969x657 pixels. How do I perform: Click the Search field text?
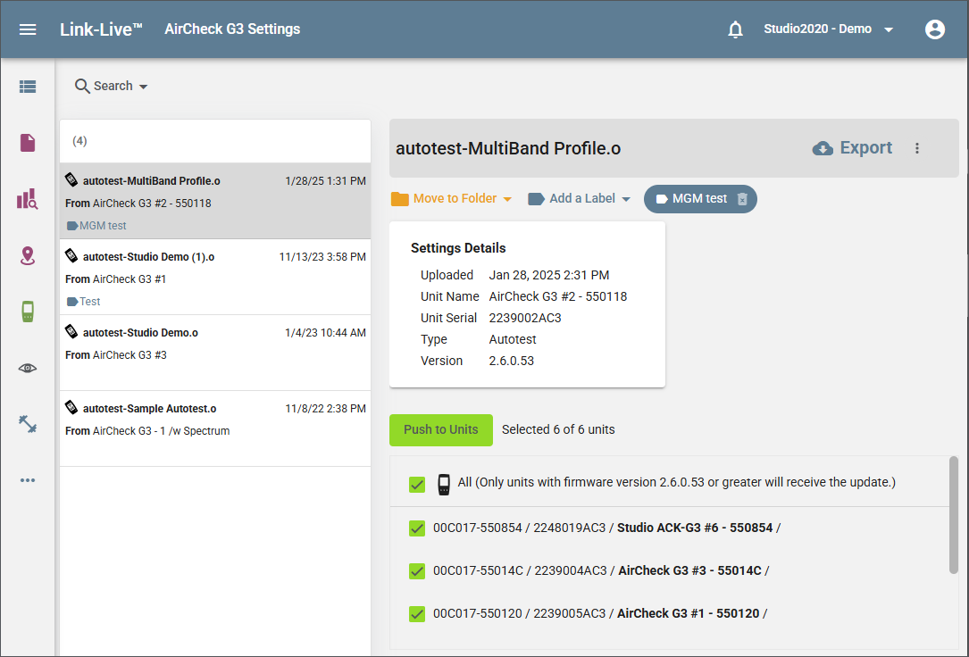tap(113, 86)
